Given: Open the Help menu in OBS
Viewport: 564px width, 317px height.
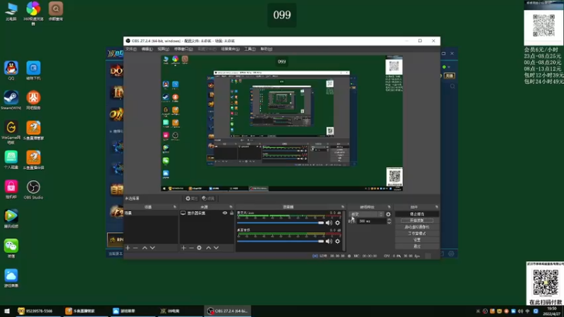Looking at the screenshot, I should click(x=266, y=49).
